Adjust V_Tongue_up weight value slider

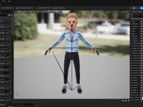(x=142, y=41)
